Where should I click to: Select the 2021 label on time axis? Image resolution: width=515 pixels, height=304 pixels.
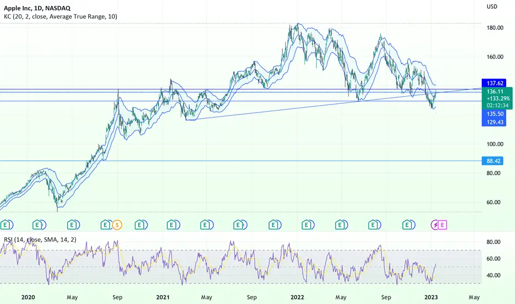[163, 297]
